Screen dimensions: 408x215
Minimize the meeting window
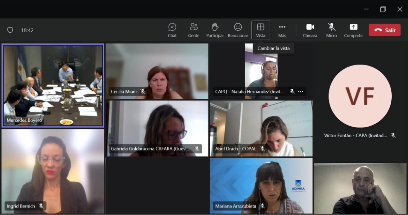[x=366, y=9]
